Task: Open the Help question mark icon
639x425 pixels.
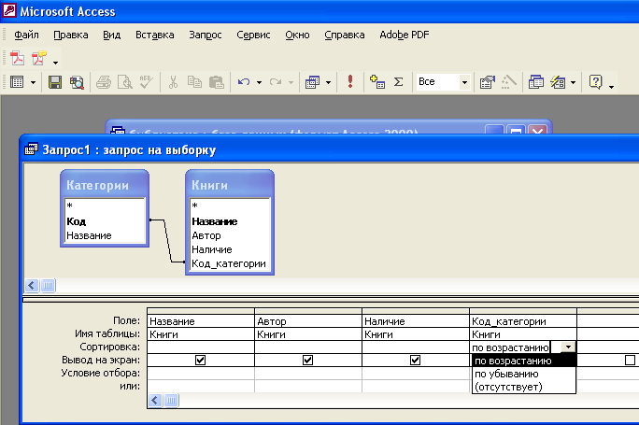Action: (595, 82)
